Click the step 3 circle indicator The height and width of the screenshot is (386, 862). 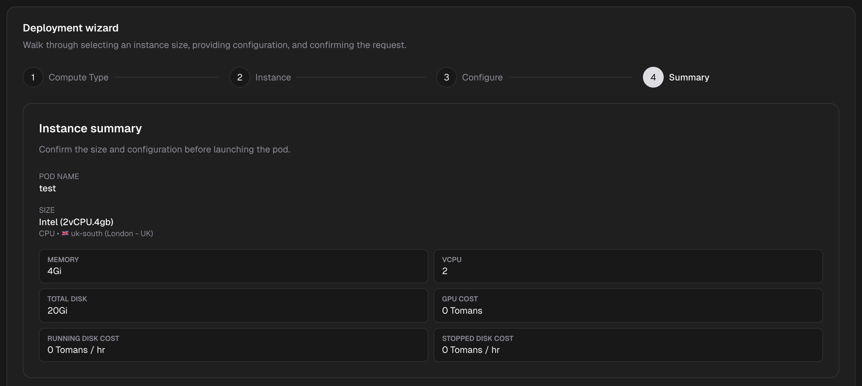(x=446, y=77)
